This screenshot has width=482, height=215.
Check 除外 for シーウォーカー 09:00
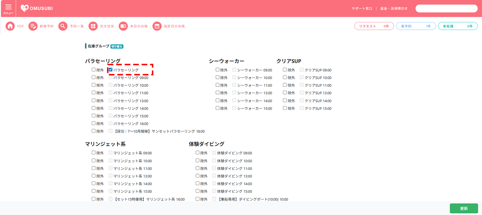[x=217, y=70]
